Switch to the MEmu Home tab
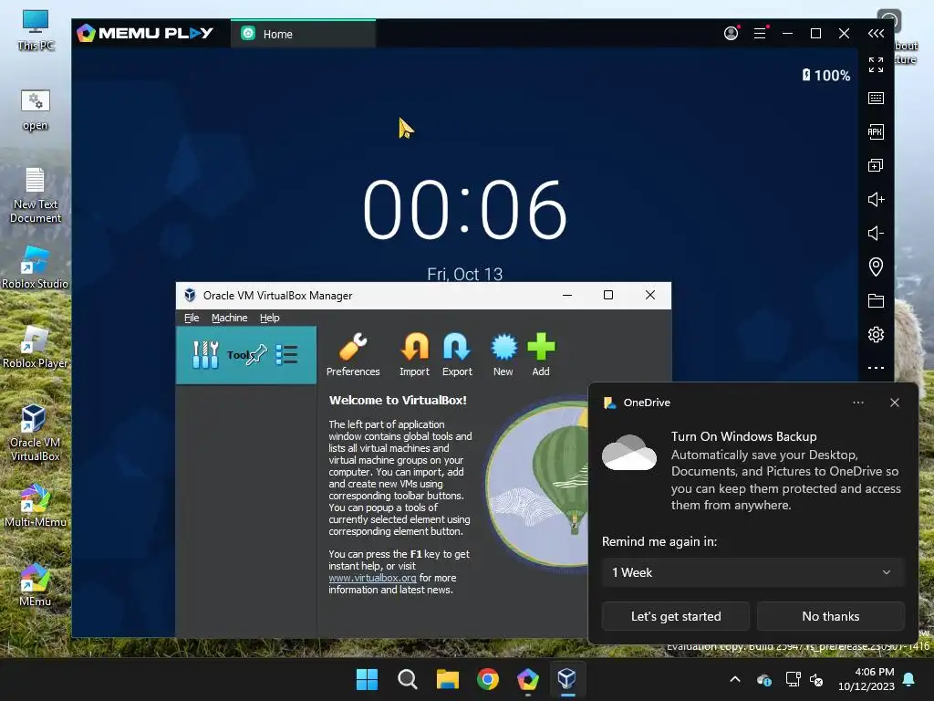The height and width of the screenshot is (701, 934). pyautogui.click(x=303, y=34)
